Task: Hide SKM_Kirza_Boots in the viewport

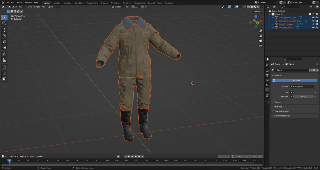Action: pos(313,24)
